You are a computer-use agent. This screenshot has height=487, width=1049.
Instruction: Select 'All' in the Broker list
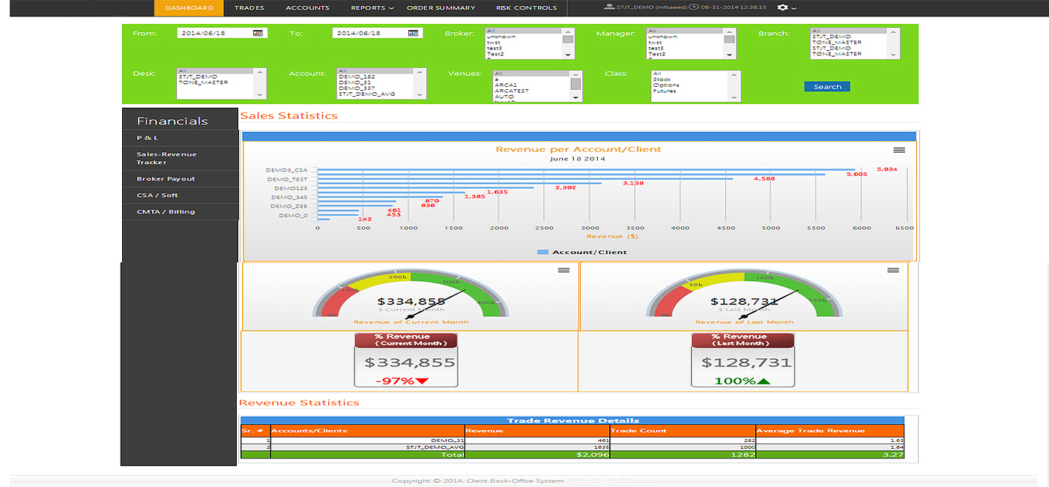[x=524, y=31]
